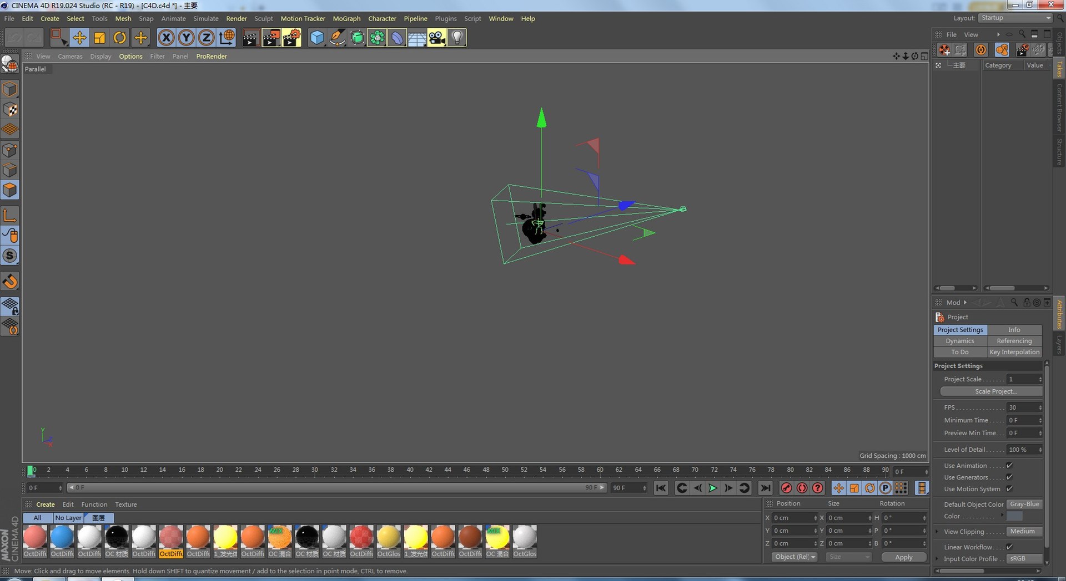The image size is (1066, 581).
Task: Open material manager Texture menu
Action: pyautogui.click(x=126, y=504)
